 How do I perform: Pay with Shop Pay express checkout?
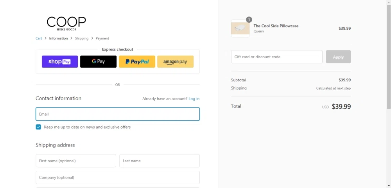pyautogui.click(x=59, y=62)
